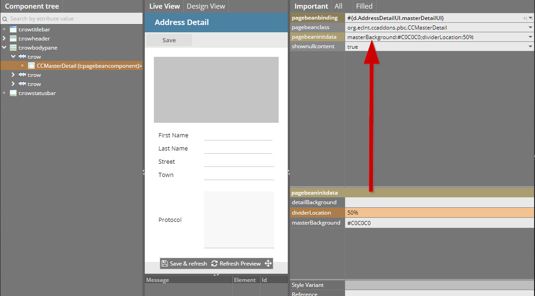The image size is (535, 296).
Task: Expand the t:rowheader tree node
Action: [4, 39]
